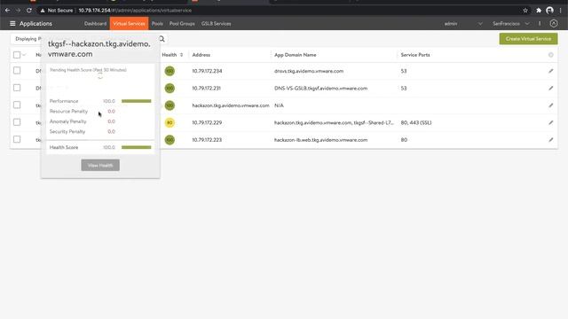The height and width of the screenshot is (319, 568).
Task: Open the browser three-dot menu
Action: [560, 11]
